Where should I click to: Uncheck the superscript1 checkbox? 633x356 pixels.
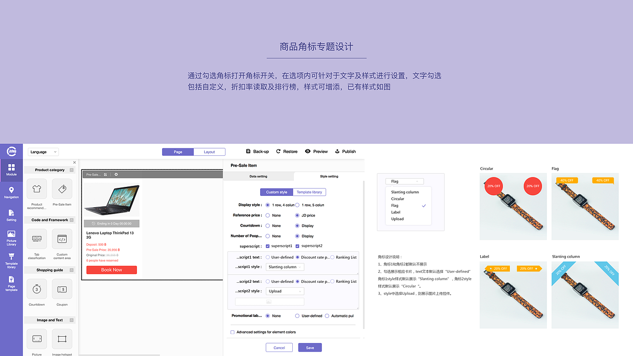pos(269,246)
